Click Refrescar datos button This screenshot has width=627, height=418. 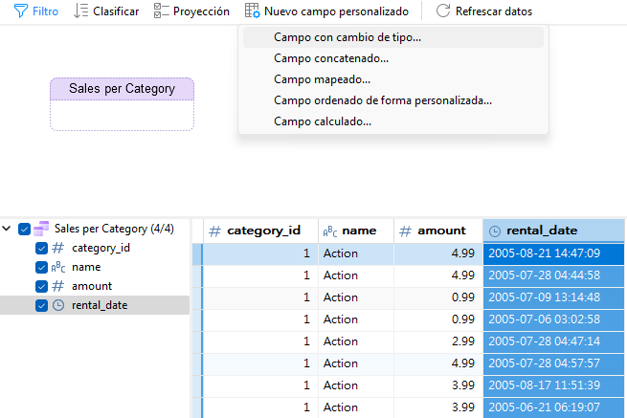tap(483, 11)
